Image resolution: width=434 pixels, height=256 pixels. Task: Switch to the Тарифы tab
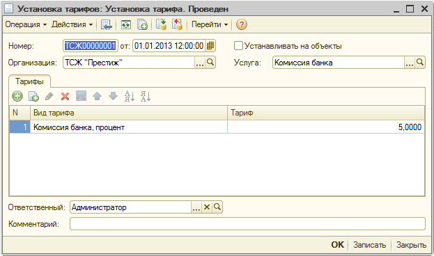pos(29,81)
